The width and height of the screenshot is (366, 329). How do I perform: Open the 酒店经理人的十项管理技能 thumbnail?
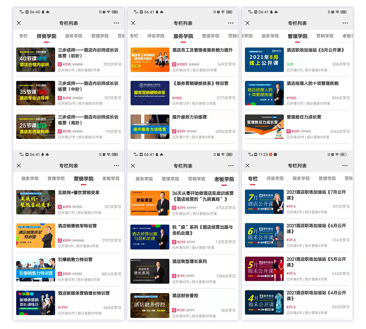(264, 93)
